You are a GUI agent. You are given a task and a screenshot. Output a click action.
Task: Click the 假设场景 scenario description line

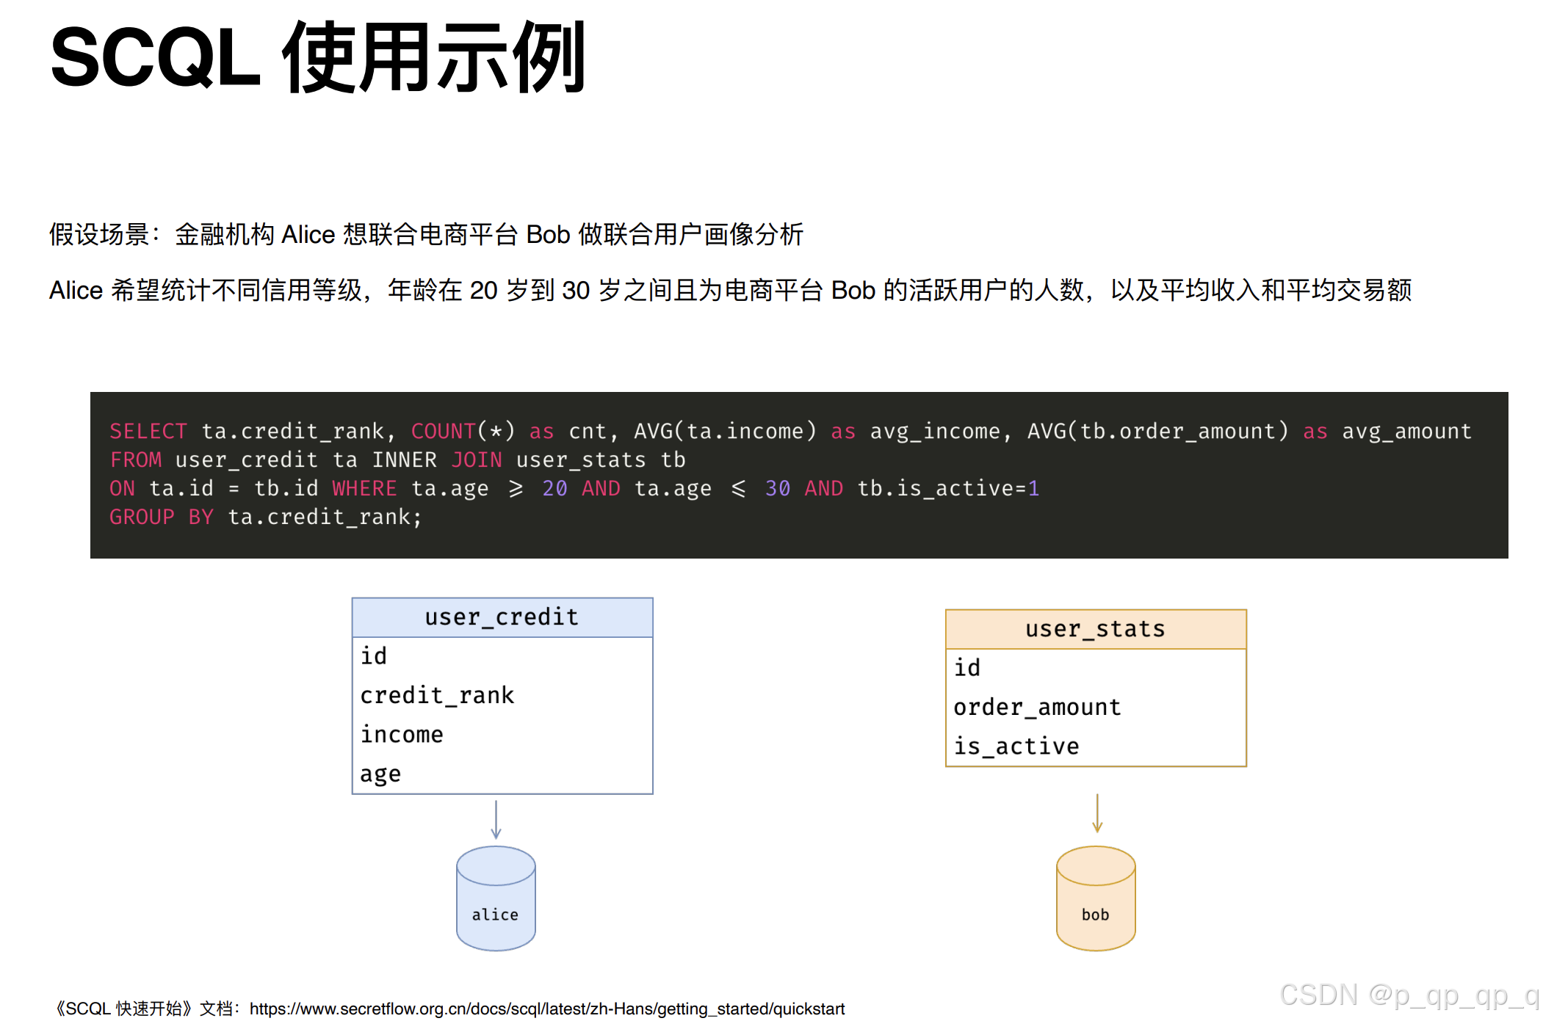tap(426, 235)
